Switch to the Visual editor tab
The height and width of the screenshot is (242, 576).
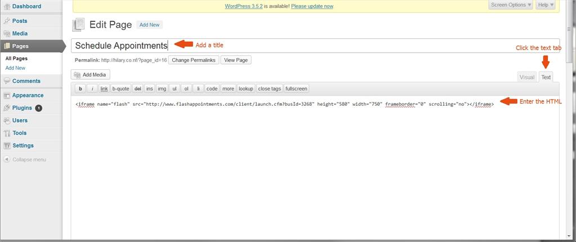pos(526,77)
